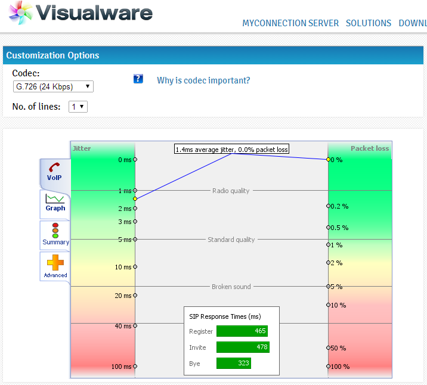Click the Broken sound threshold label

click(x=231, y=287)
